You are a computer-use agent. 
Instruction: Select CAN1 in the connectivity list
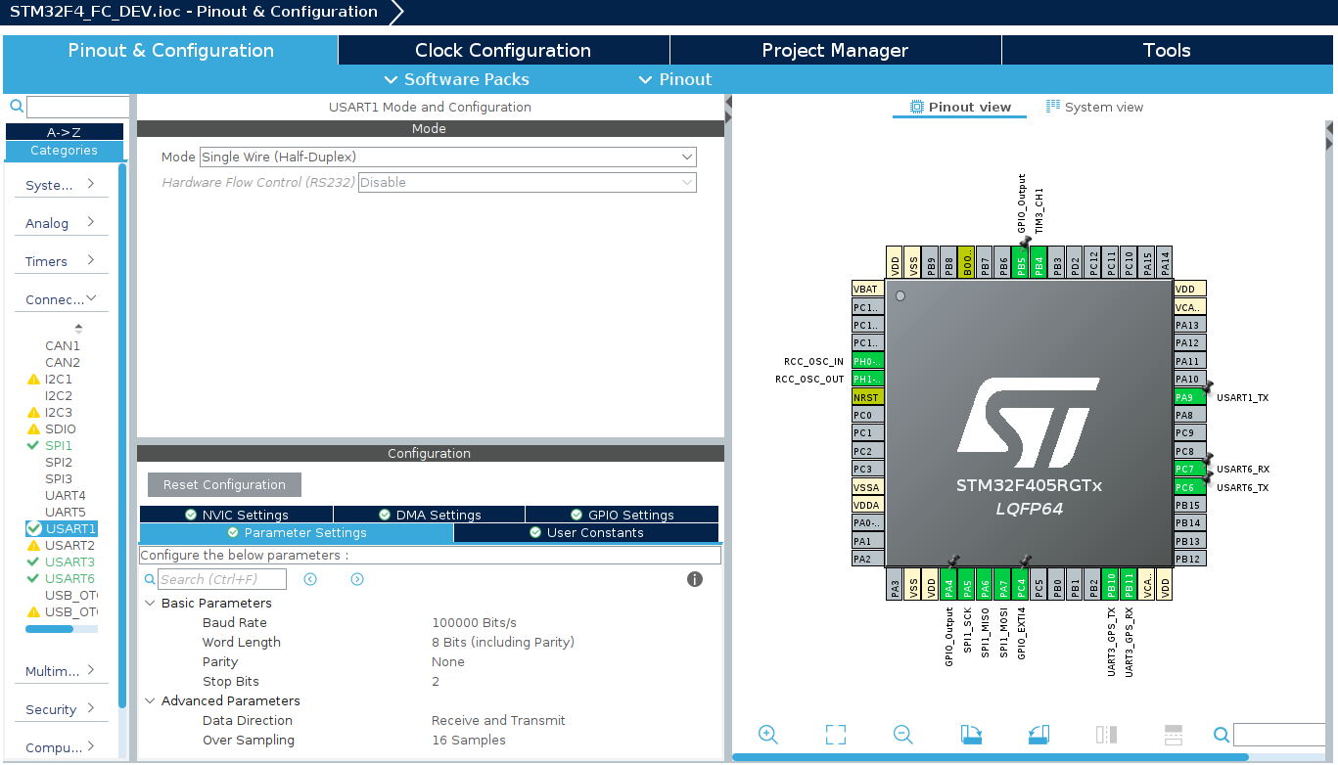(63, 345)
